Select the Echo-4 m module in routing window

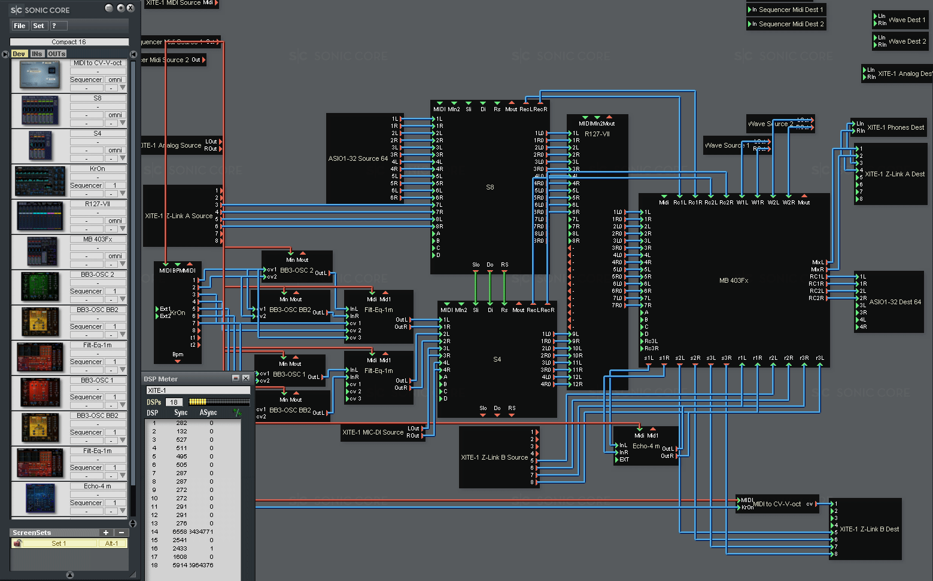pyautogui.click(x=646, y=446)
